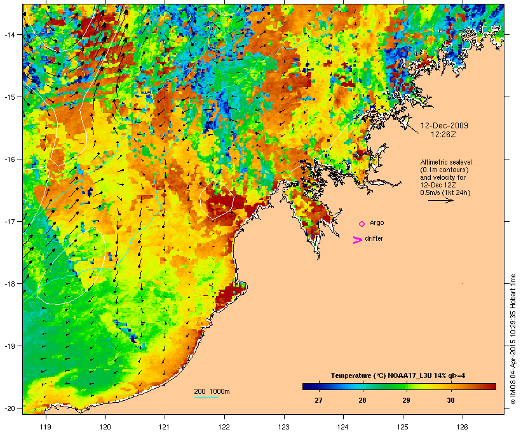Click '0.5m/s (1kt 24h)' text
The image size is (521, 432).
[x=445, y=192]
